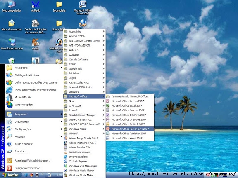Screen dimensions: 238x178
Task: Click Fazer logoff de Administrador
Action: 34,161
